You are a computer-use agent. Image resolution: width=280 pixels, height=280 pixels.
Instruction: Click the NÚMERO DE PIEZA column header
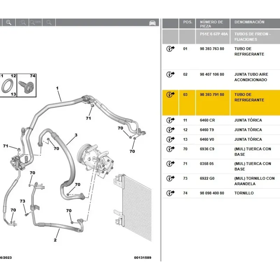coord(211,24)
